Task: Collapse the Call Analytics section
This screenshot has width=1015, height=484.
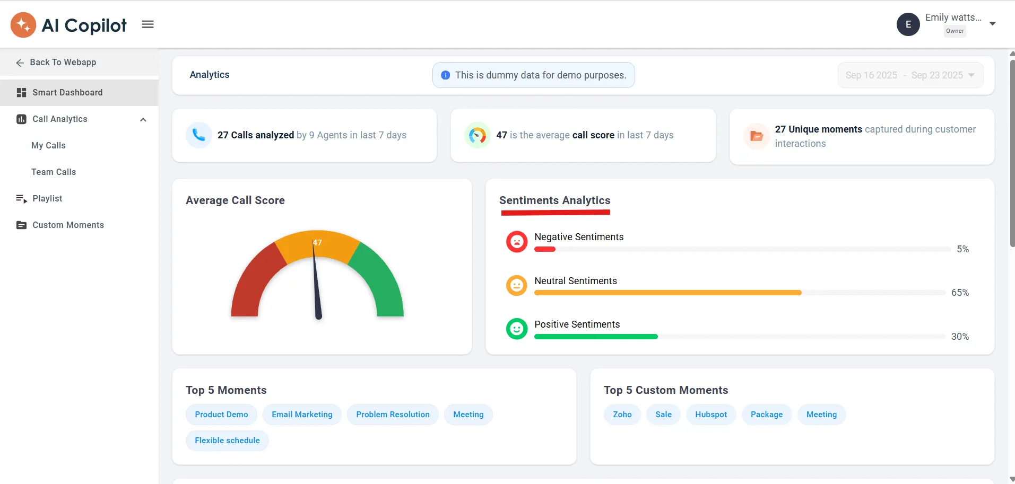Action: [x=142, y=119]
